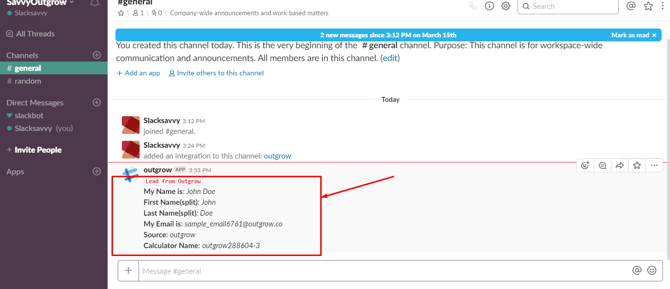
Task: Click the notifications bell icon
Action: 95,2
